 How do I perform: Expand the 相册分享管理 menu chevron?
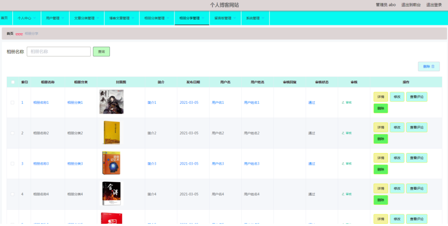point(203,18)
